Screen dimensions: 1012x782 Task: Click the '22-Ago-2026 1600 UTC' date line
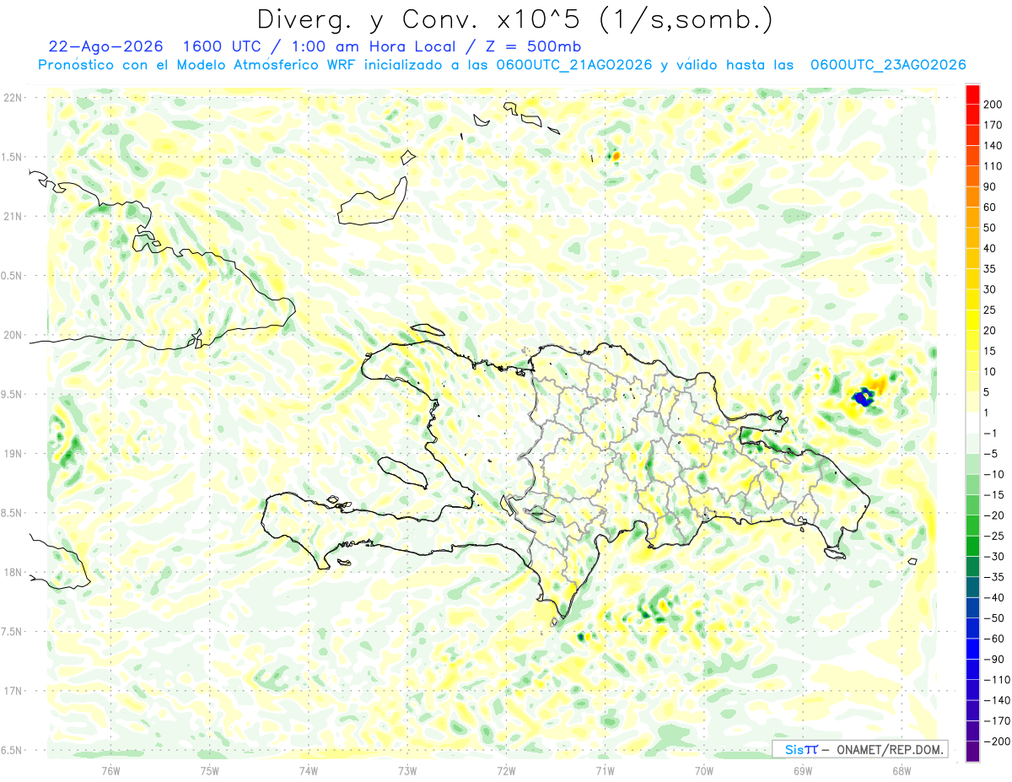pyautogui.click(x=315, y=46)
